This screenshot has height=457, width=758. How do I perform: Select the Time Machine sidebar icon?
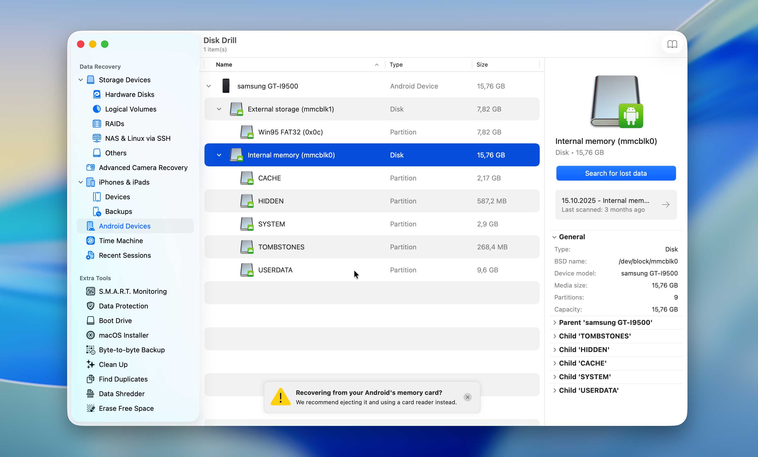click(x=90, y=241)
